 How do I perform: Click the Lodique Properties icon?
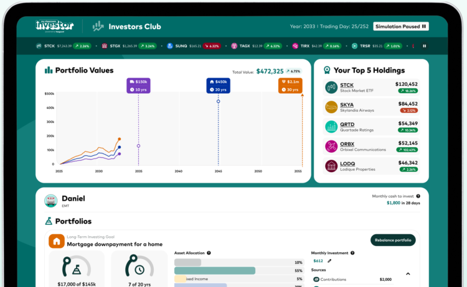331,166
